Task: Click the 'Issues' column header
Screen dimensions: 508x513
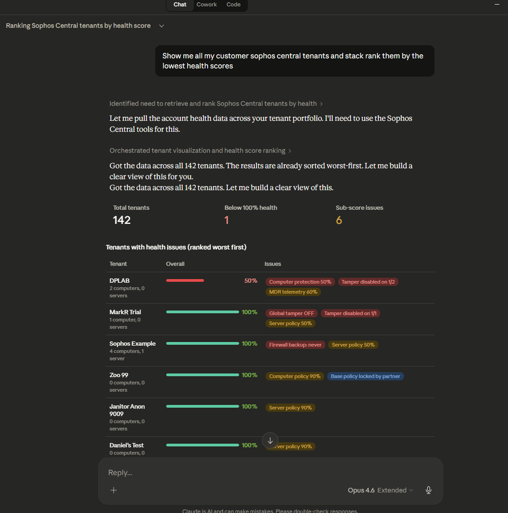Action: tap(273, 264)
